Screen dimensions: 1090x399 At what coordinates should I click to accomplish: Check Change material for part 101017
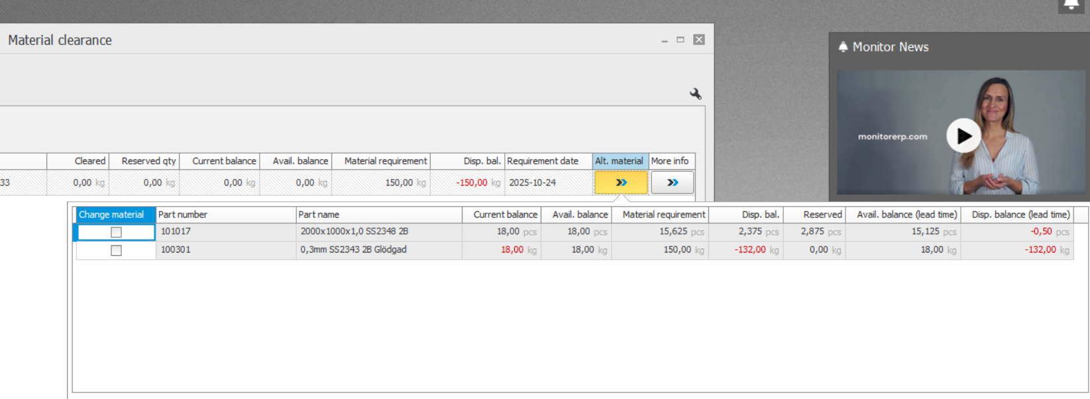point(116,232)
